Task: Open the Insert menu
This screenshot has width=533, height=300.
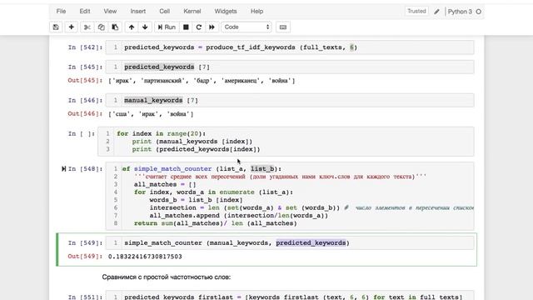Action: [138, 11]
